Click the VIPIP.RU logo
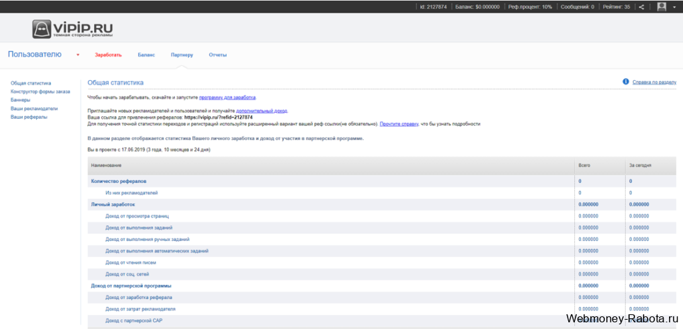Viewport: 683px width, 329px height. point(72,29)
